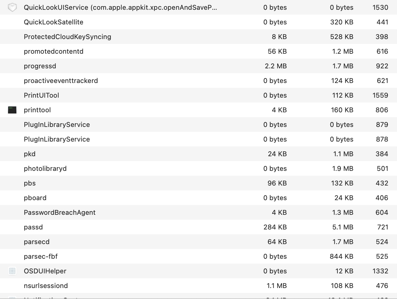Select the PasswordBreachAgent process
The width and height of the screenshot is (397, 299).
tap(60, 212)
